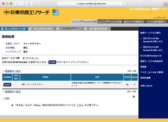Go back with Safari back arrow

tap(17, 4)
